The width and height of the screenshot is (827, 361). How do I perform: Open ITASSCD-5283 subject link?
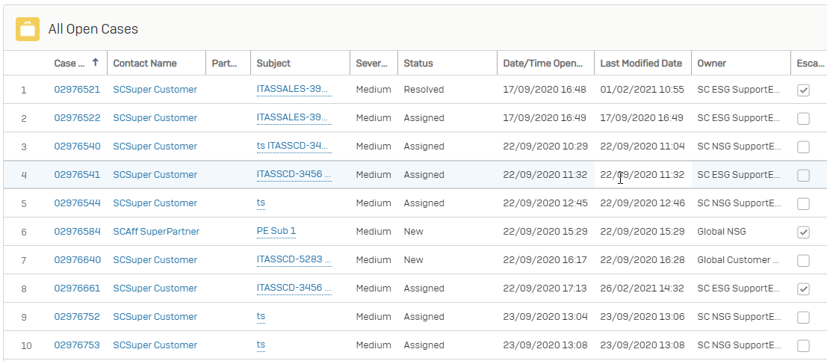[293, 259]
